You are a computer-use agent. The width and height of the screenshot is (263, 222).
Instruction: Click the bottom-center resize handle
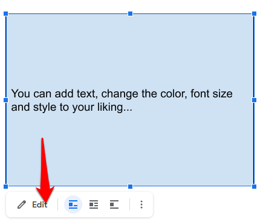131,186
